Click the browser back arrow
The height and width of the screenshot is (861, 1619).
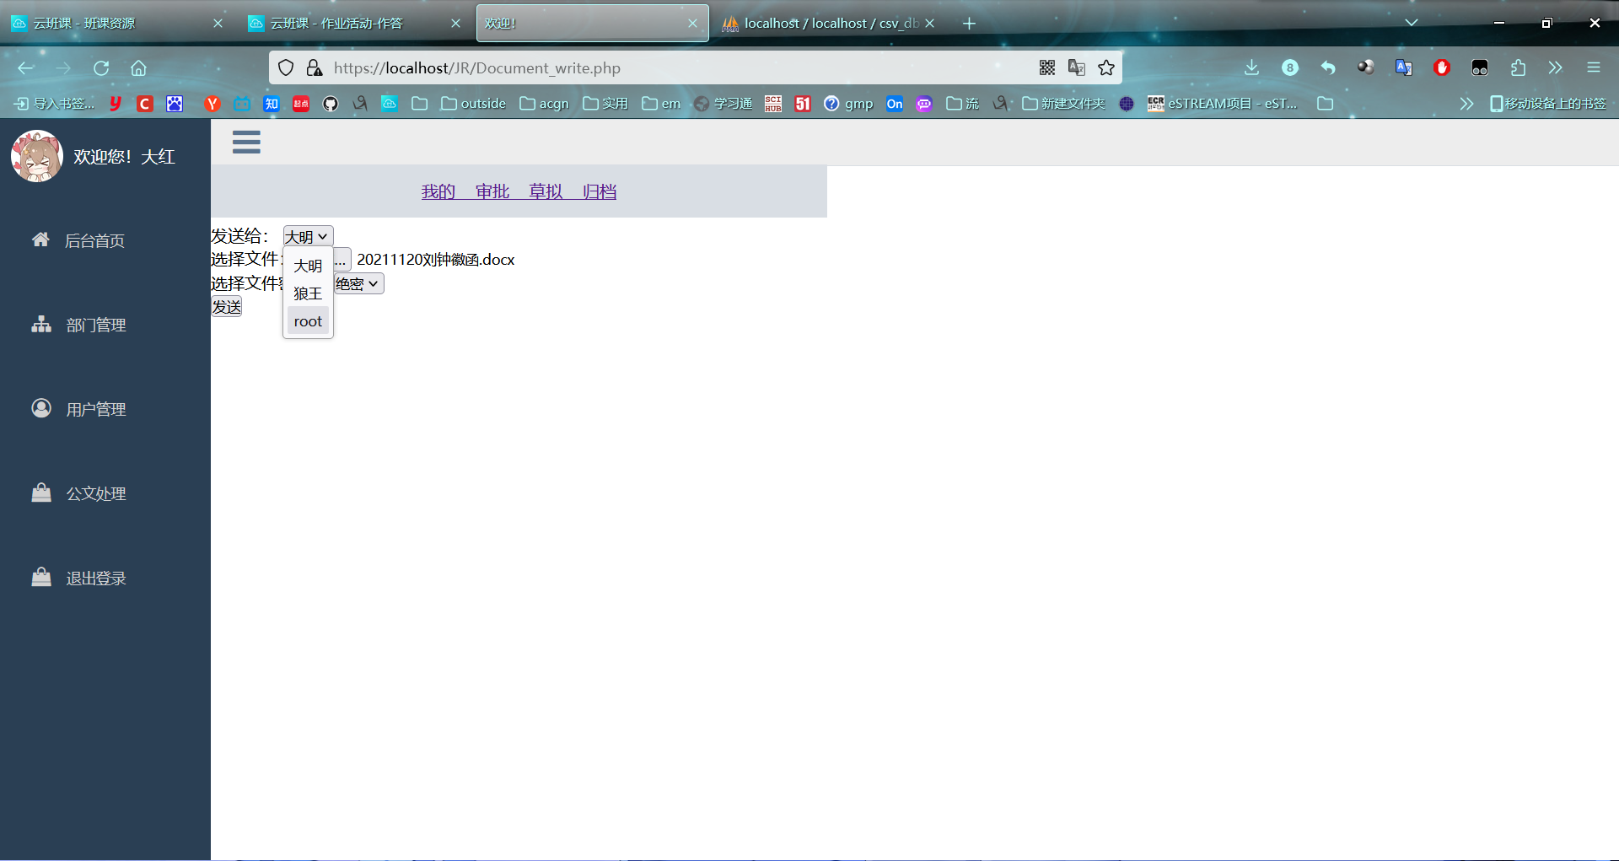pos(26,68)
